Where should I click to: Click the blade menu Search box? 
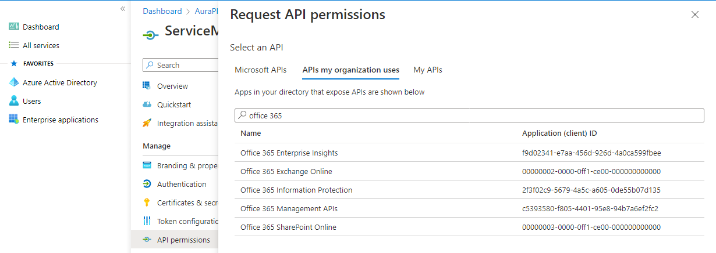180,65
